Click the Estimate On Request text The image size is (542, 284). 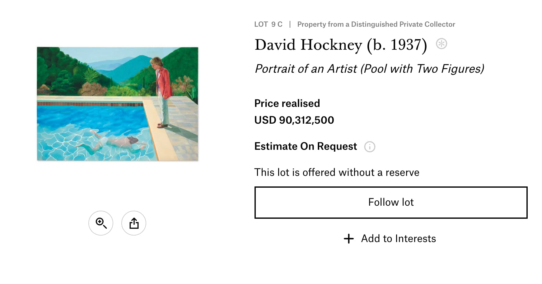[306, 146]
